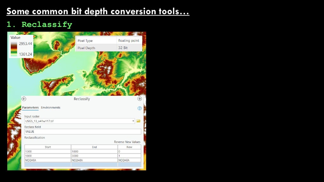Browse for input raster with folder icon
Viewport: 324px width, 182px height.
coord(139,121)
